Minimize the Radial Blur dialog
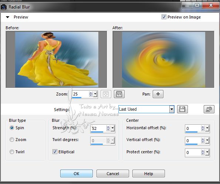 pos(187,6)
